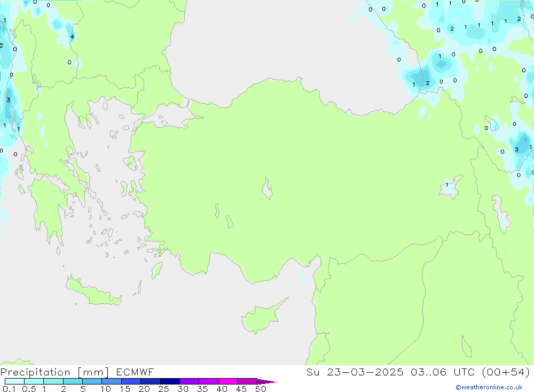Select the 2–5 mm legend color box

73,381
